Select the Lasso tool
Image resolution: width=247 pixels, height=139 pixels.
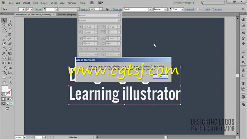pos(10,25)
